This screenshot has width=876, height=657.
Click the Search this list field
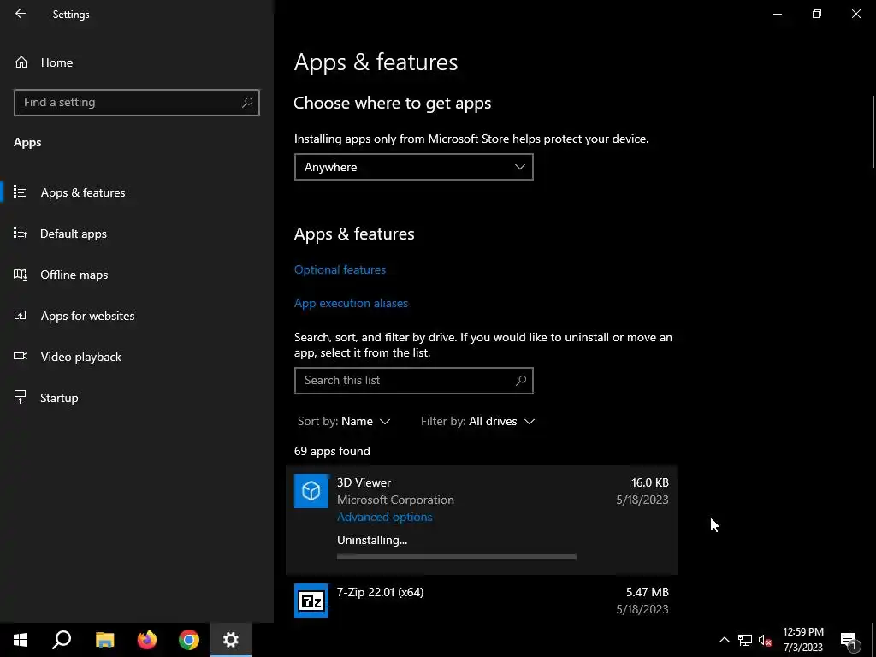413,381
